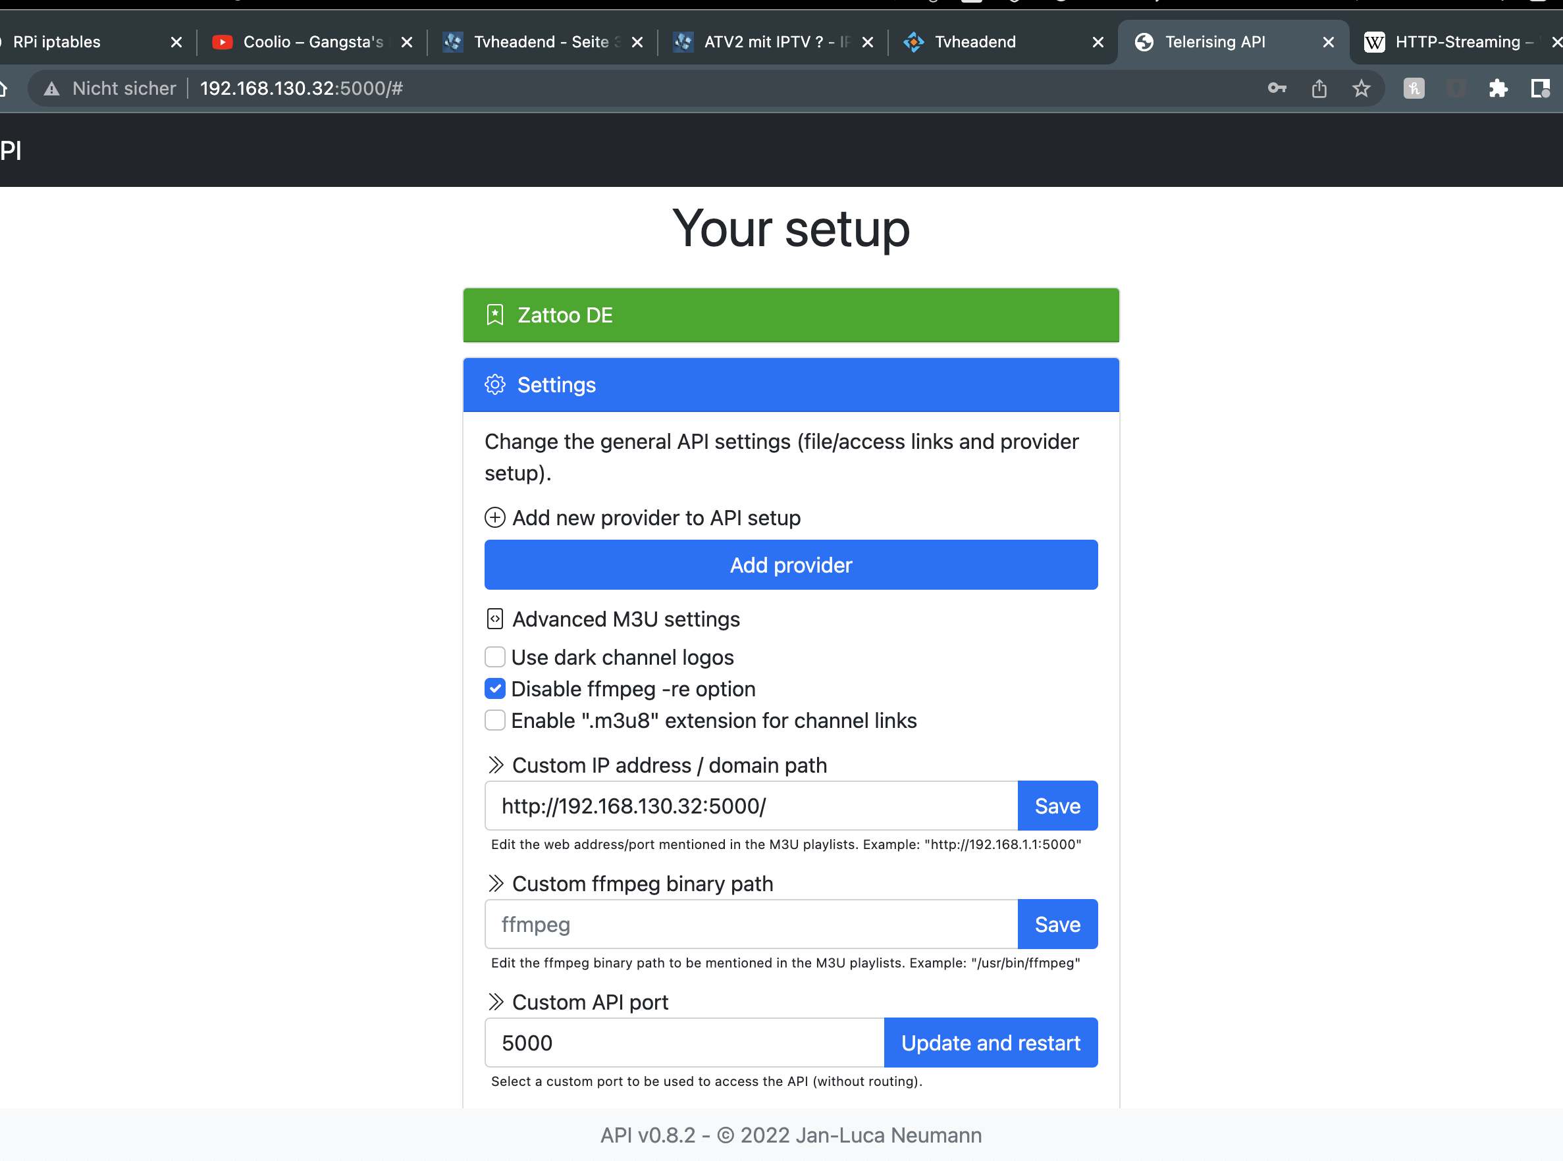This screenshot has height=1161, width=1563.
Task: Click the plus circle icon beside Add new provider
Action: click(x=495, y=518)
